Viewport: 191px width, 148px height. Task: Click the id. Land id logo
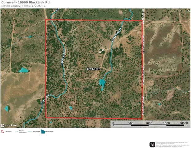click(x=152, y=144)
